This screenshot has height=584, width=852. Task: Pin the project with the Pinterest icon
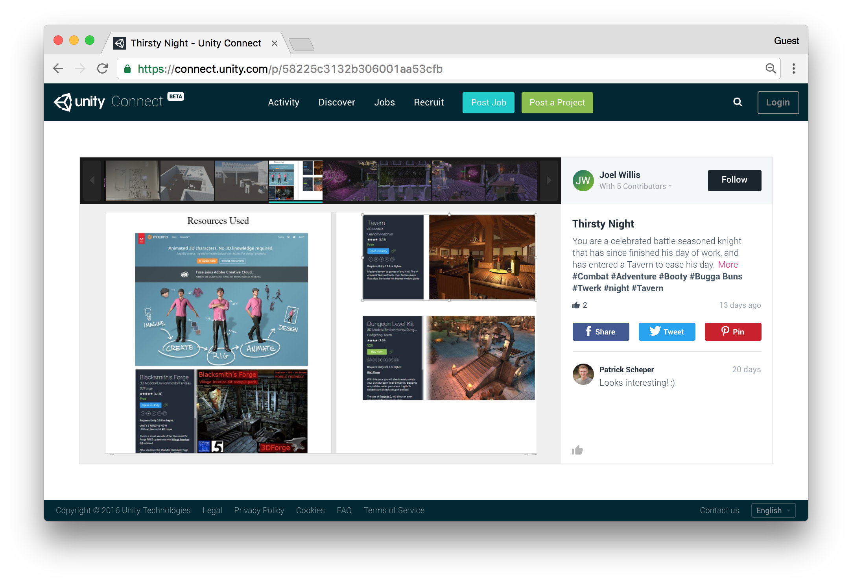733,331
